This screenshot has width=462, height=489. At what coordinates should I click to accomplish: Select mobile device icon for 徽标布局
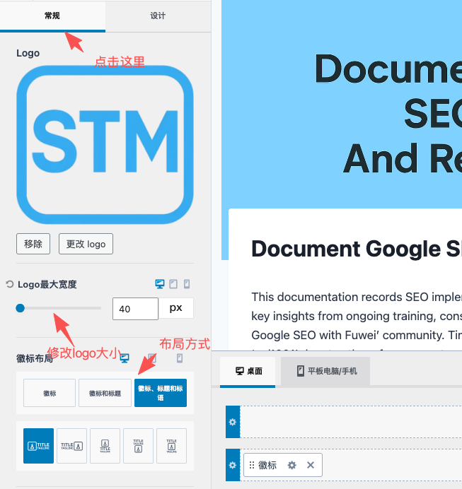point(180,358)
